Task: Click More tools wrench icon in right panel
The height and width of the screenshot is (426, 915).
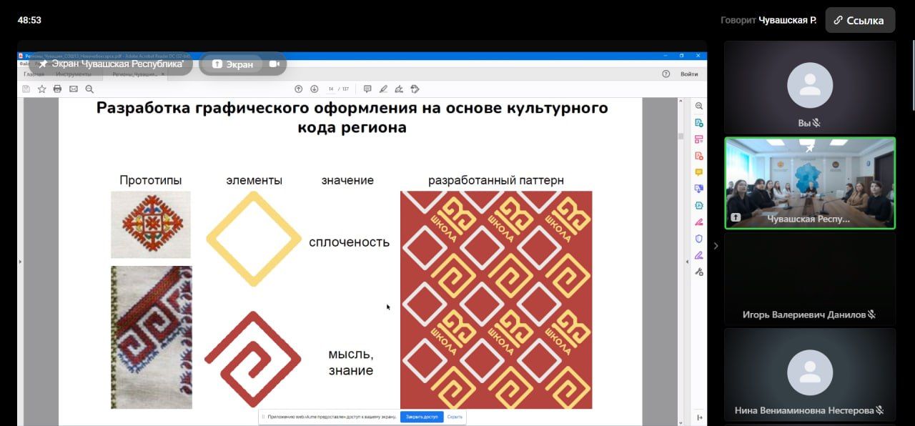Action: [x=699, y=272]
